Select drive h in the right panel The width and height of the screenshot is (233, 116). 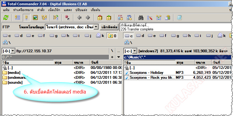click(187, 36)
